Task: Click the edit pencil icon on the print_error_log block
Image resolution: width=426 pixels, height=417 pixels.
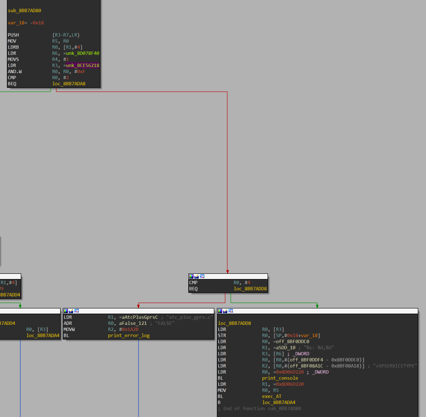Action: coord(71,311)
